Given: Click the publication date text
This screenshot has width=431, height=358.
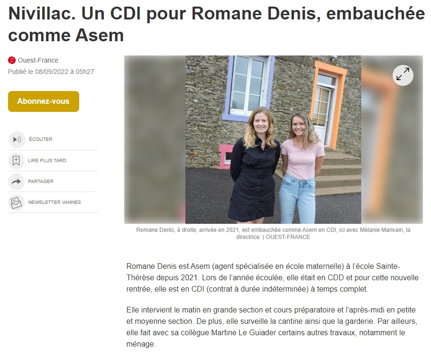Looking at the screenshot, I should (51, 72).
